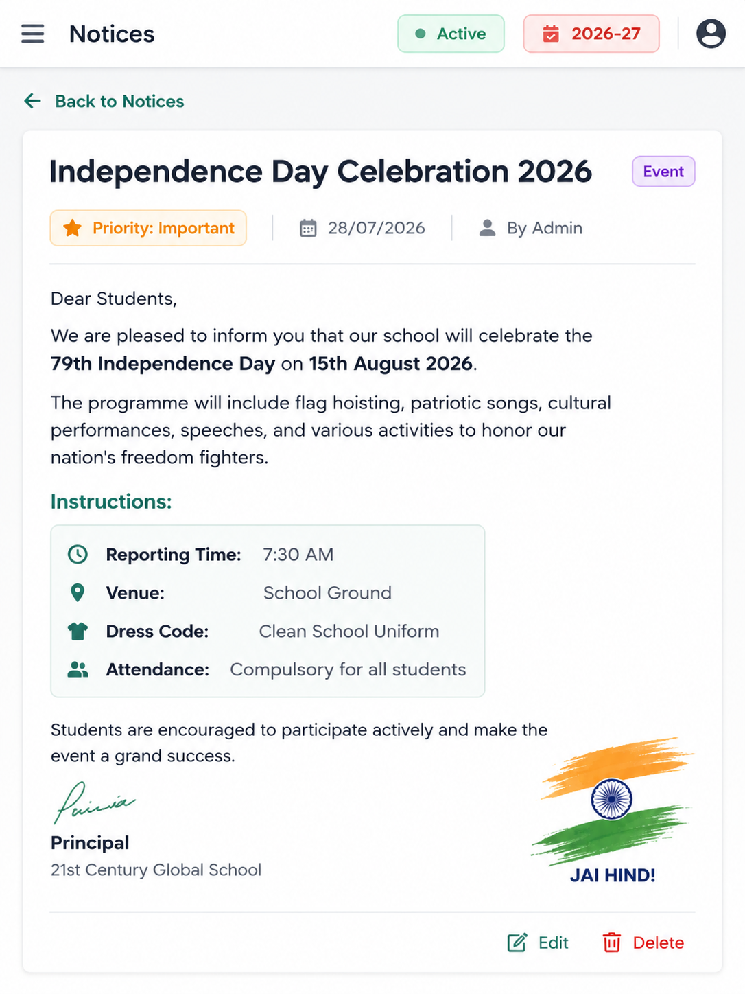This screenshot has width=745, height=994.
Task: Click the red trash Delete icon
Action: [x=611, y=943]
